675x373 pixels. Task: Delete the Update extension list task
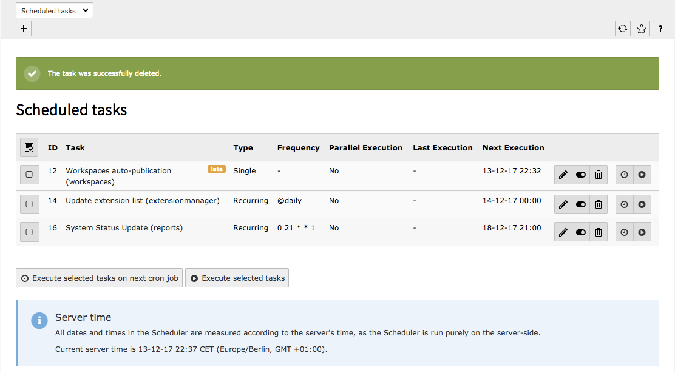tap(599, 204)
